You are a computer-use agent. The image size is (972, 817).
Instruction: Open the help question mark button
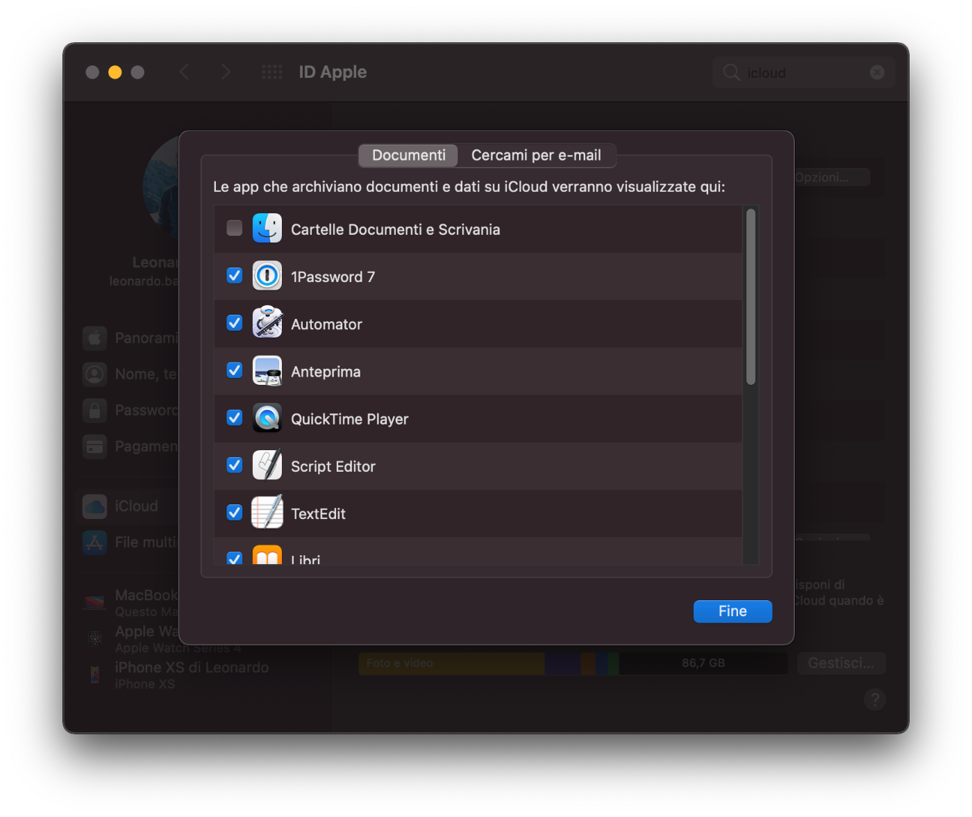click(875, 699)
